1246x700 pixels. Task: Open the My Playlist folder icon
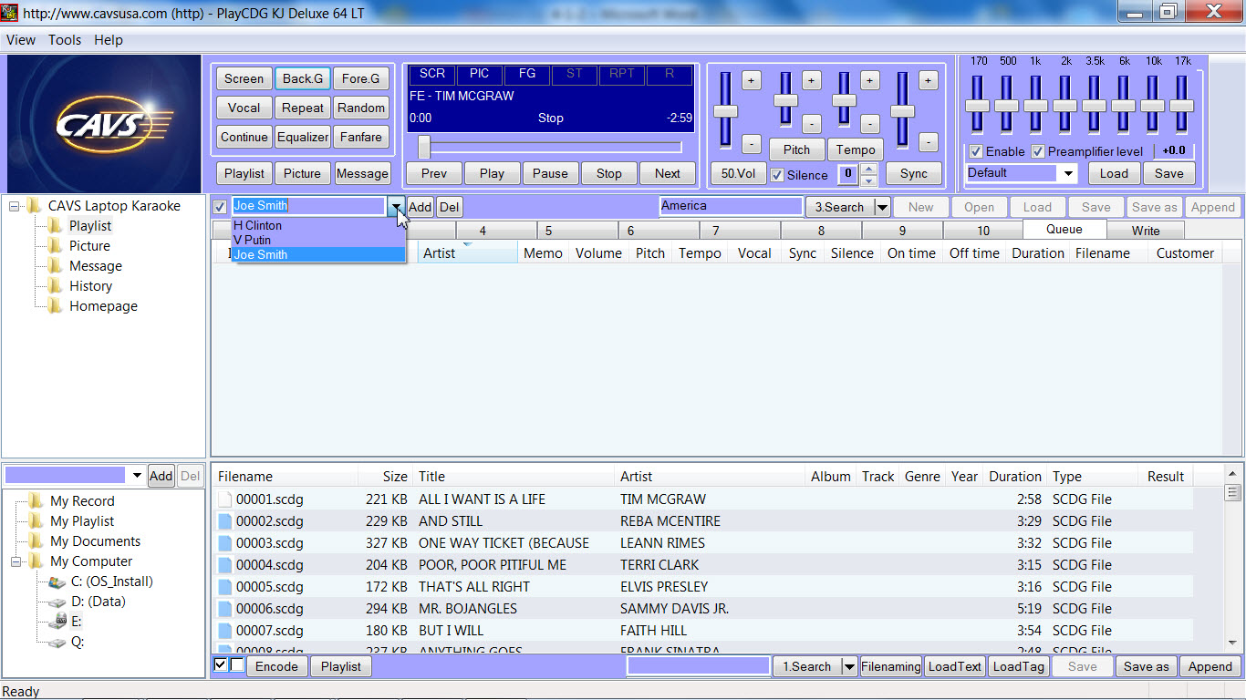coord(36,521)
